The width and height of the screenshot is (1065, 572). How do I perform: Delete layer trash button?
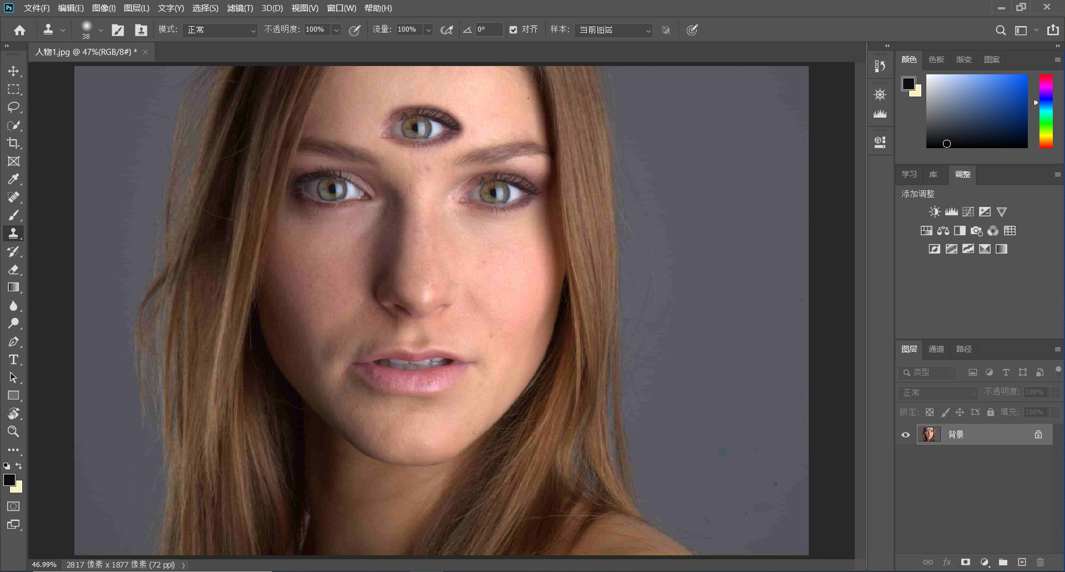[1040, 562]
